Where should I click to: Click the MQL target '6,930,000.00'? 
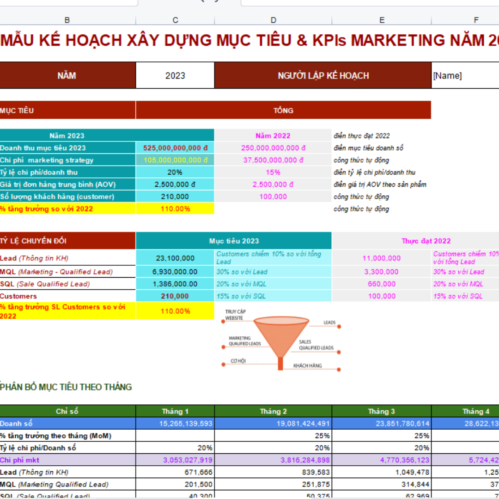[x=175, y=272]
